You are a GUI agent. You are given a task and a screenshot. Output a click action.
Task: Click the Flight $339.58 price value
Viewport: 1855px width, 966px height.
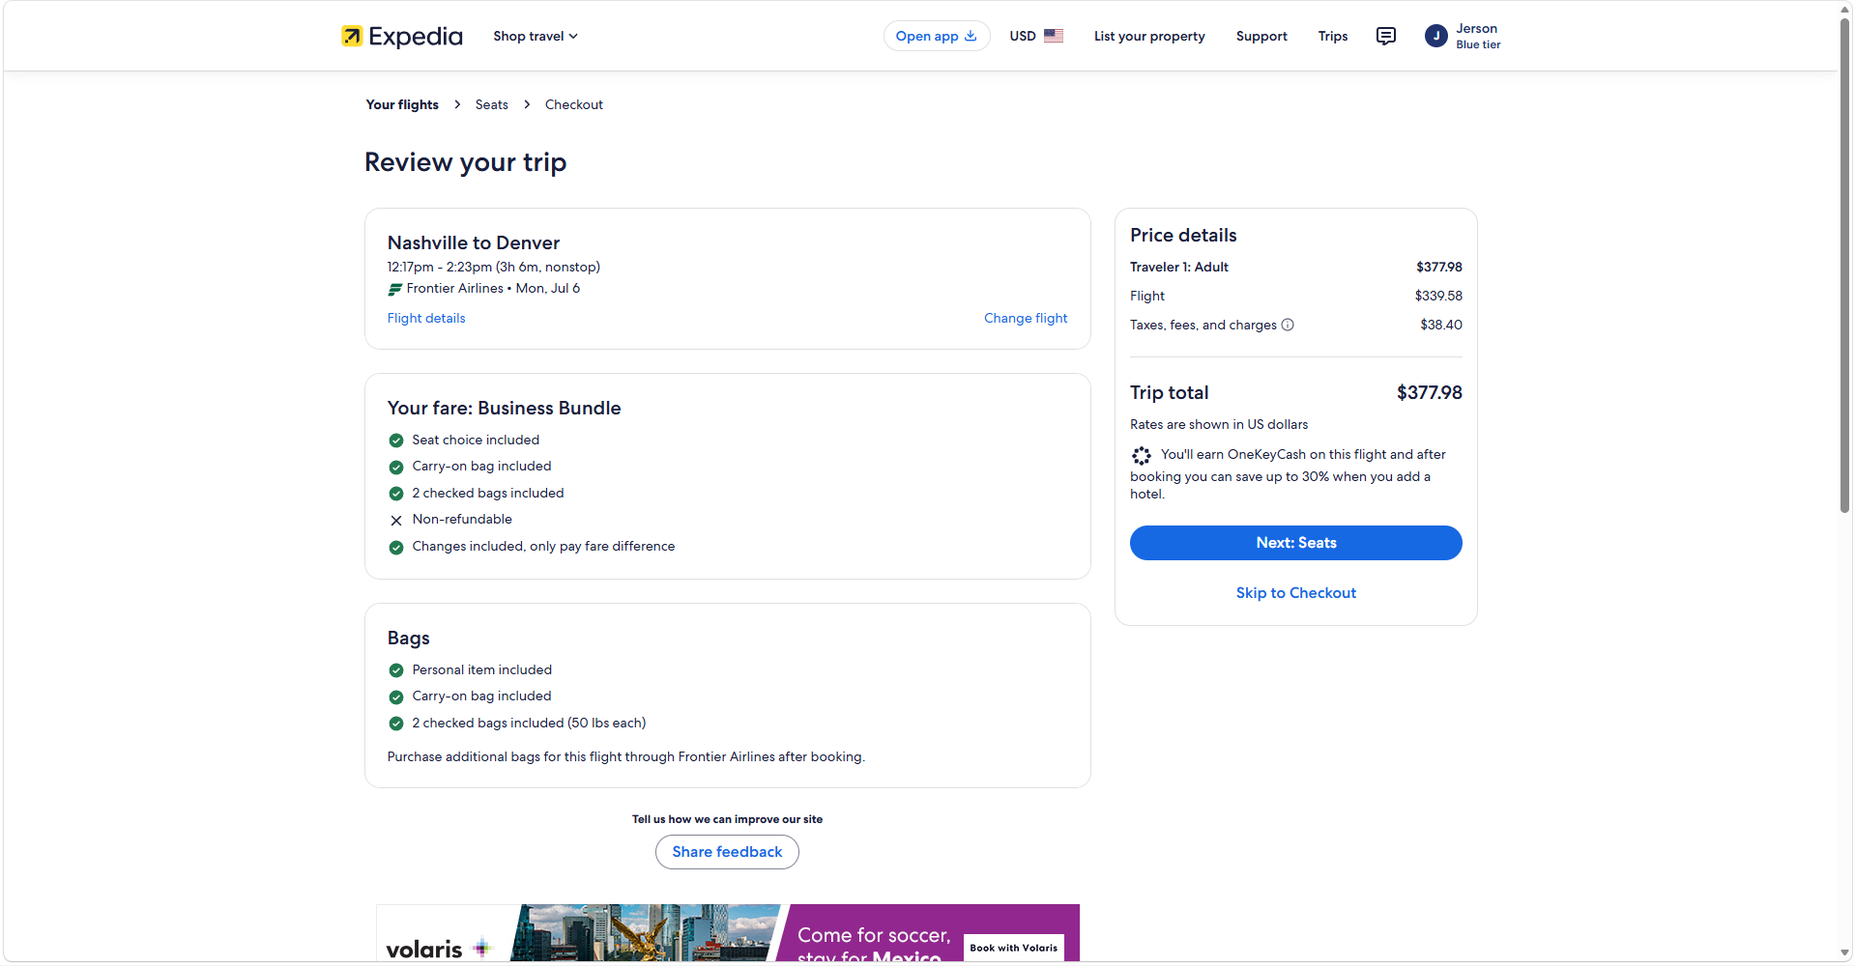click(1438, 296)
